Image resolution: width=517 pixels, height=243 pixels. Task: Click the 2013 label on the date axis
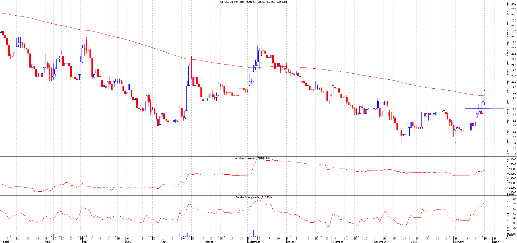(413, 242)
